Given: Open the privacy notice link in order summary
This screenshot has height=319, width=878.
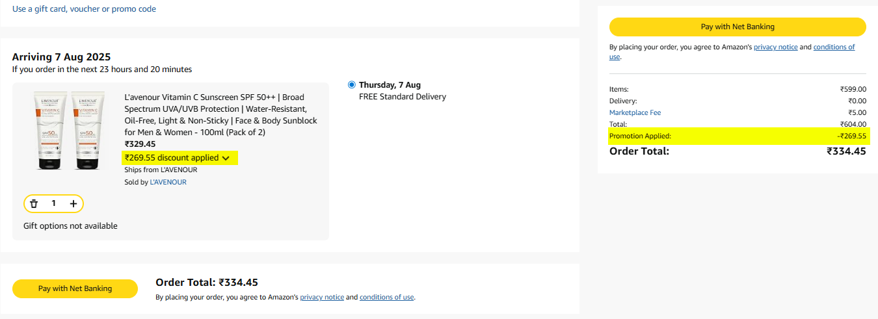Looking at the screenshot, I should click(x=775, y=47).
